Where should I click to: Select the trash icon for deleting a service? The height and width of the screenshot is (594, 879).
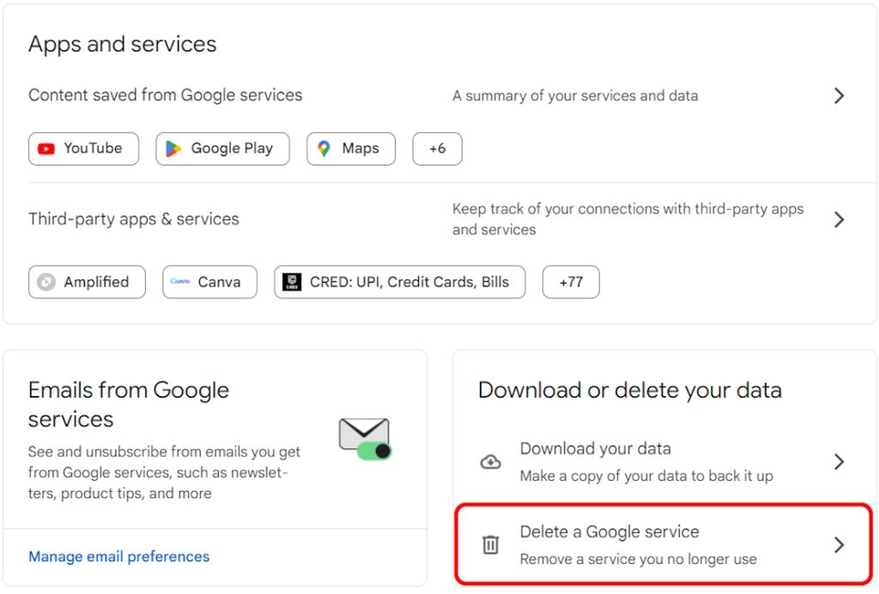click(490, 544)
